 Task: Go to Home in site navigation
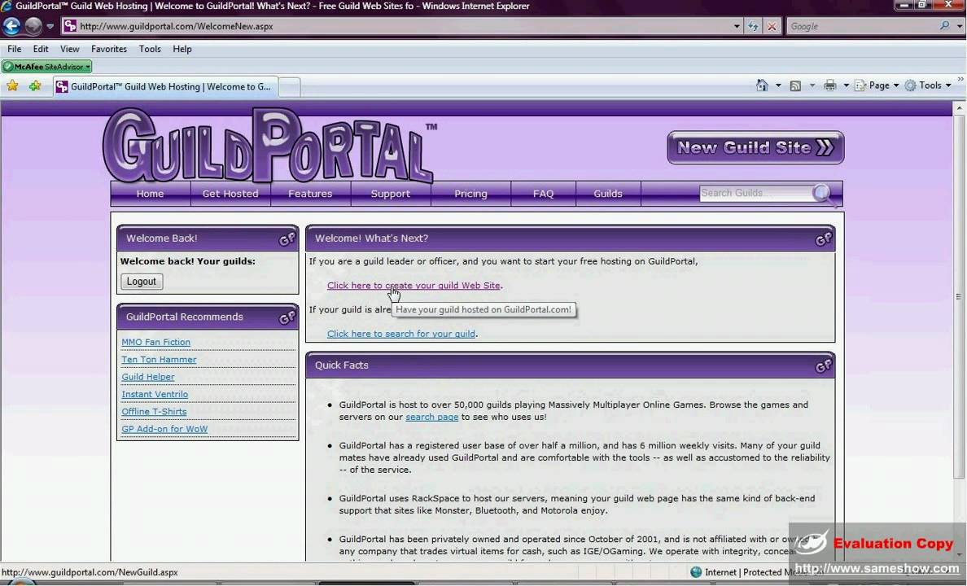150,194
